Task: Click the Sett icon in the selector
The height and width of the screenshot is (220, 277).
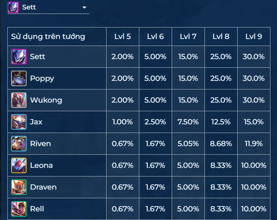Action: [x=13, y=7]
